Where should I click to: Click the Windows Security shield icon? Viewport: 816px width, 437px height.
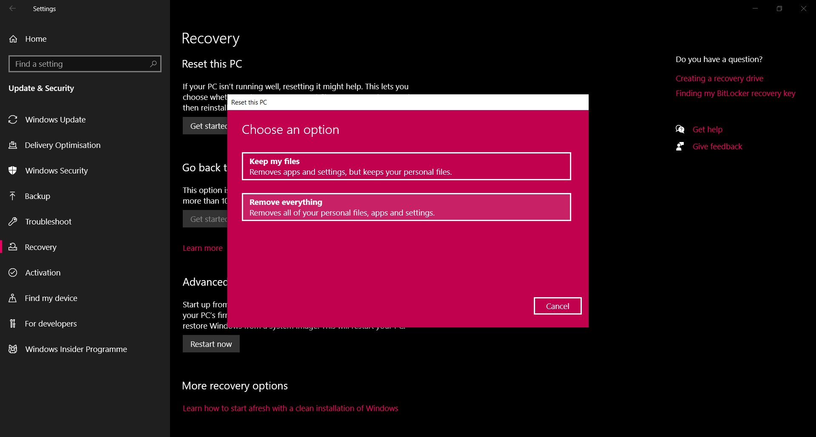(x=13, y=170)
